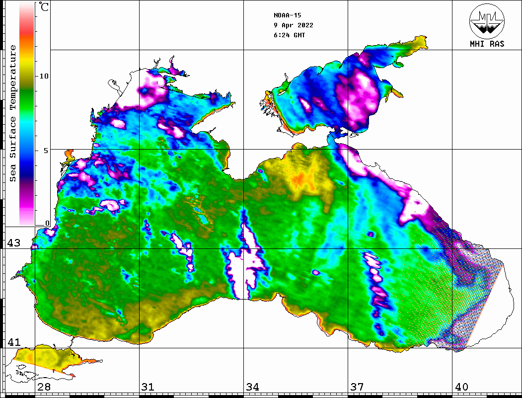Click longitude label '40'
Screen dimensions: 522x398
461,387
